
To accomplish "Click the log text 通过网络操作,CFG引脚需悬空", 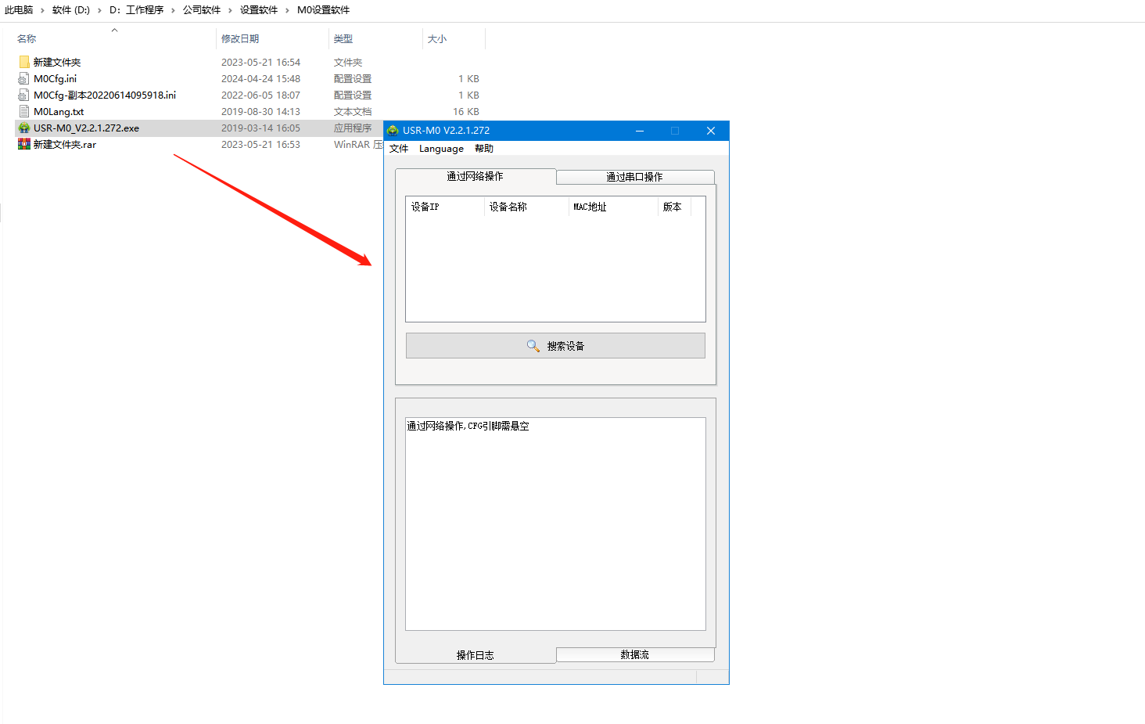I will (x=468, y=426).
